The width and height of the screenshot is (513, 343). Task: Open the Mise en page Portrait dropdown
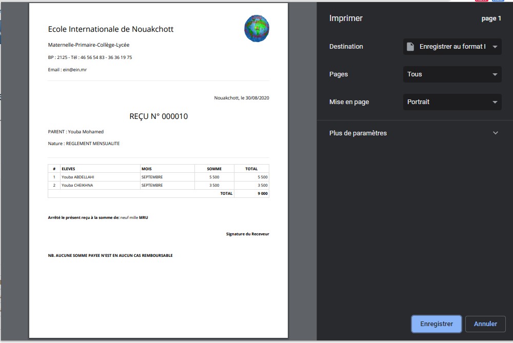pyautogui.click(x=452, y=102)
